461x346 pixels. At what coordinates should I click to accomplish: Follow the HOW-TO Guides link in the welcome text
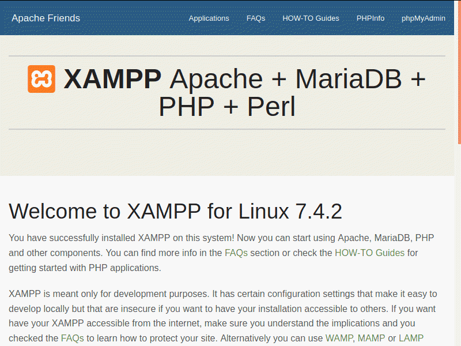click(369, 253)
